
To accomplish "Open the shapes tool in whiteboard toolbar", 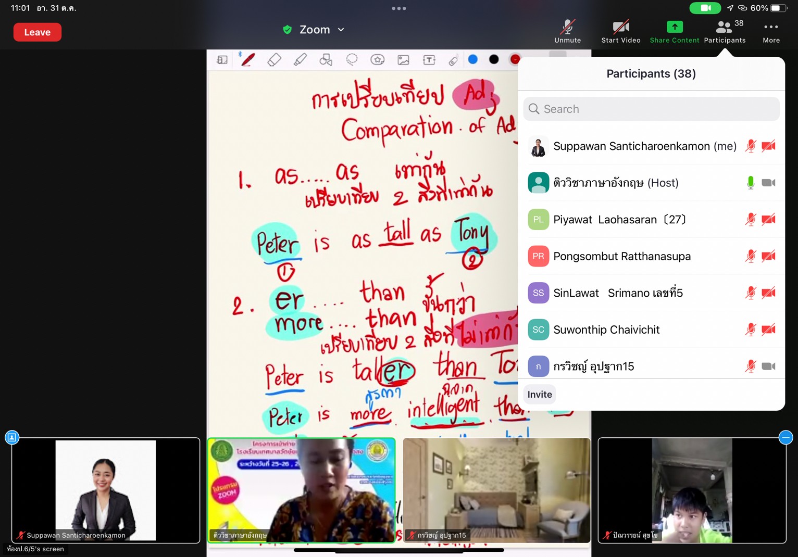I will click(326, 60).
